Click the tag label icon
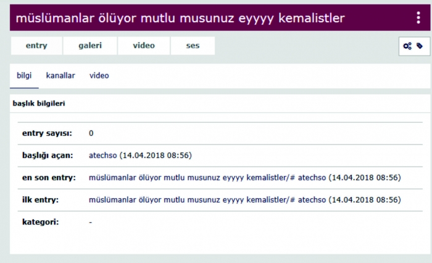 pyautogui.click(x=420, y=46)
